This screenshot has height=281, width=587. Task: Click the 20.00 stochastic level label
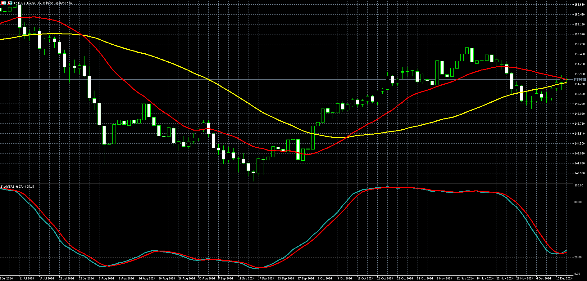pyautogui.click(x=578, y=257)
